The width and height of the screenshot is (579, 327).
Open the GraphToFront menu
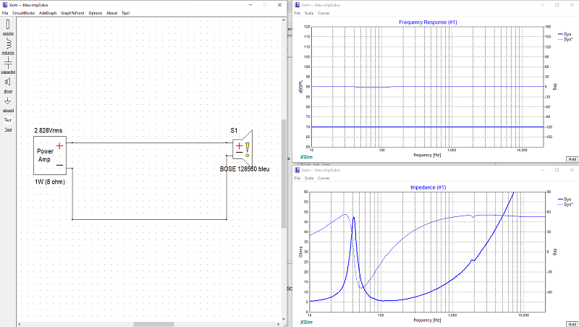72,13
